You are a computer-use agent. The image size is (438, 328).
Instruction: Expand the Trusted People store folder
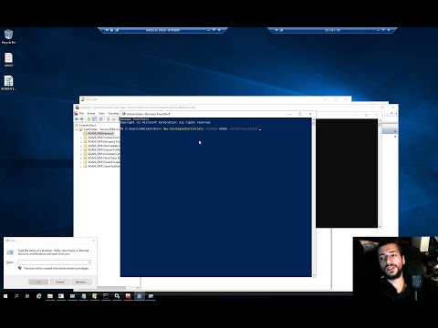[x=80, y=162]
